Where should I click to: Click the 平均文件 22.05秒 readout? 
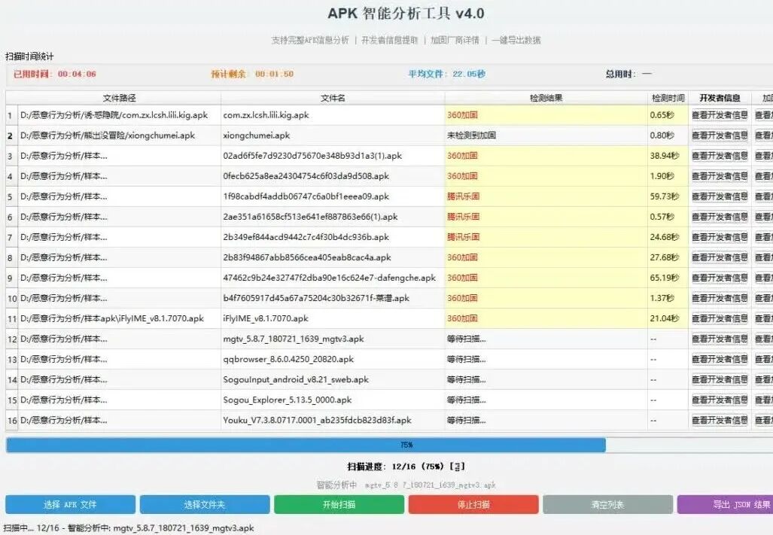pyautogui.click(x=446, y=74)
